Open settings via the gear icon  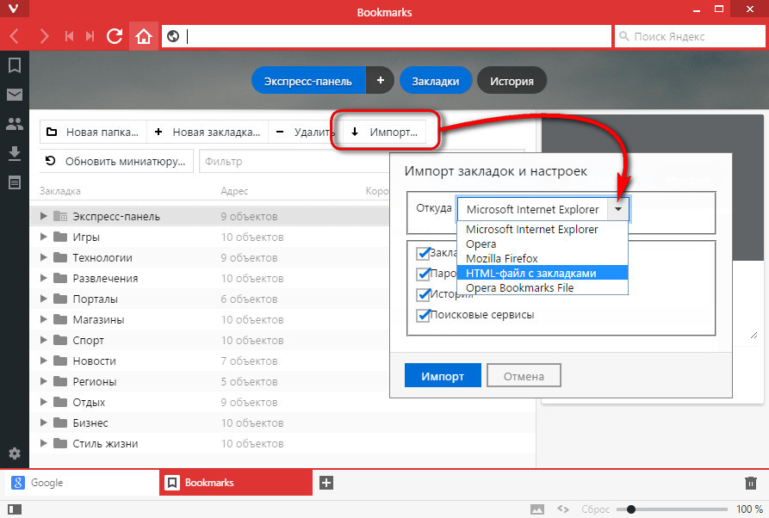point(15,453)
